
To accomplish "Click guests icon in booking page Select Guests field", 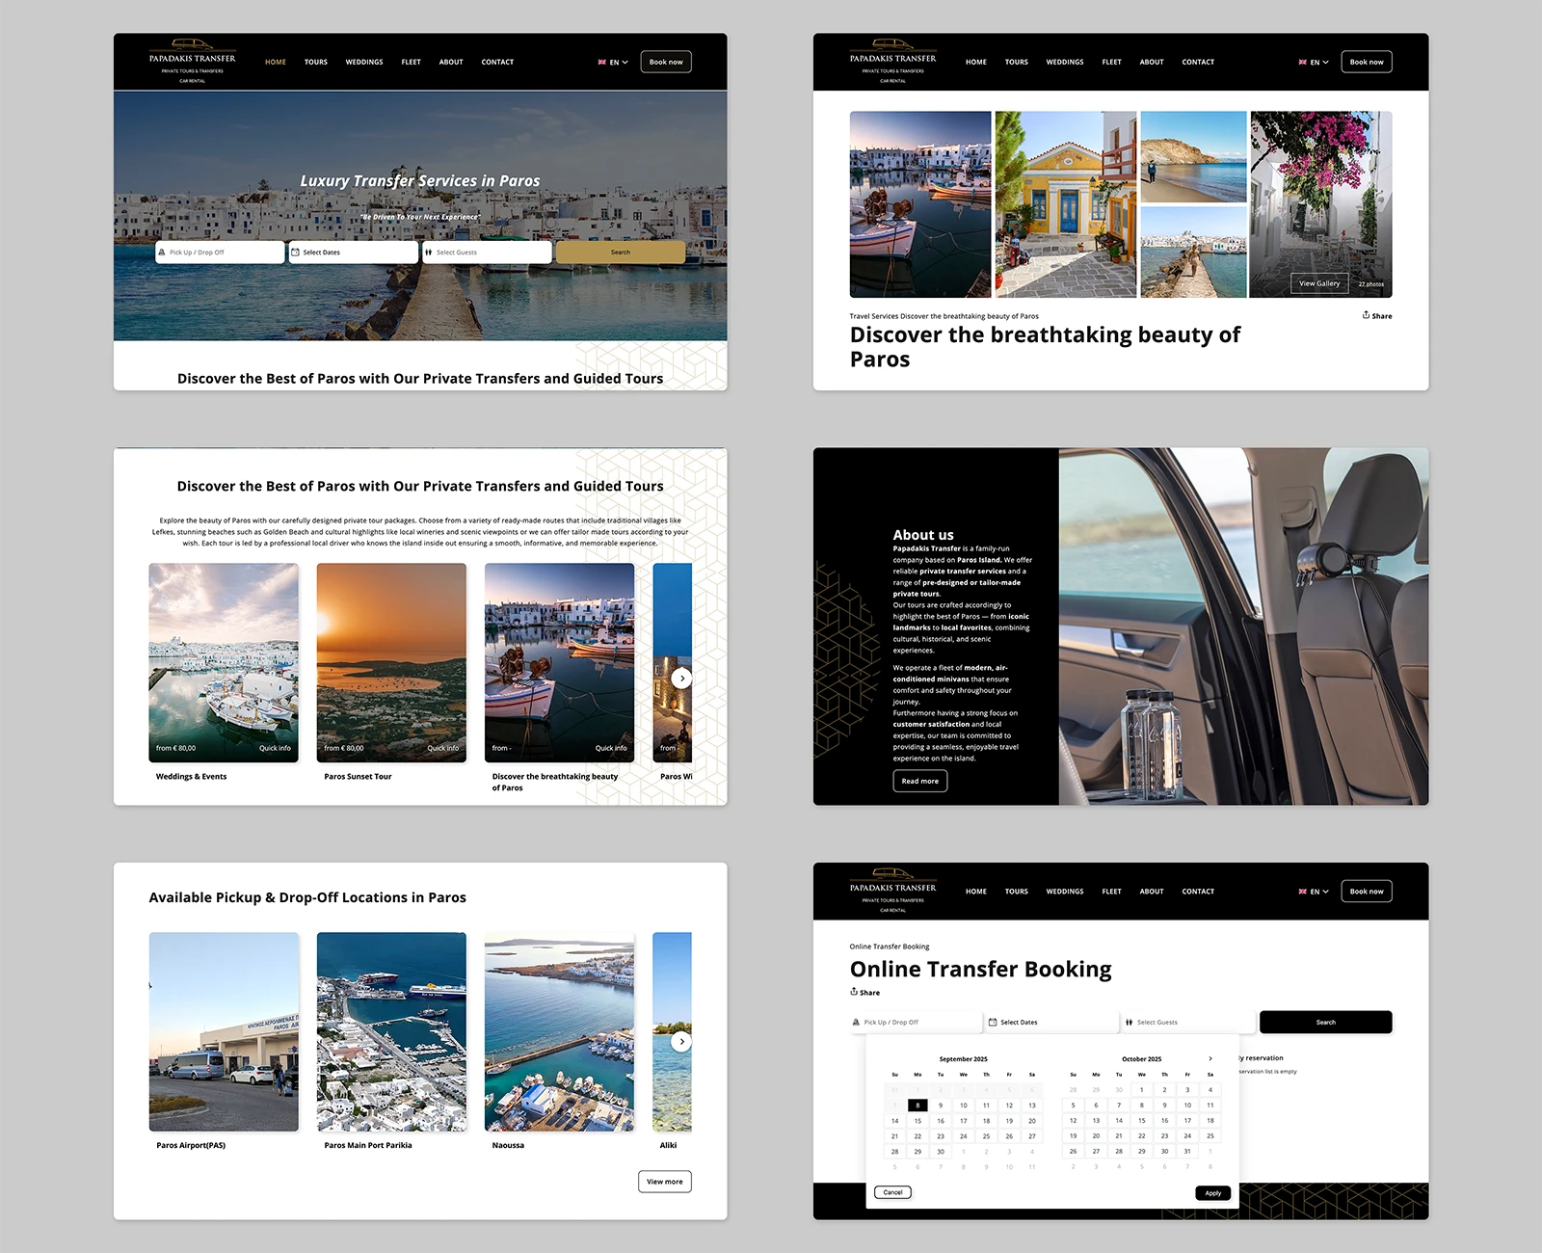I will (1129, 1023).
